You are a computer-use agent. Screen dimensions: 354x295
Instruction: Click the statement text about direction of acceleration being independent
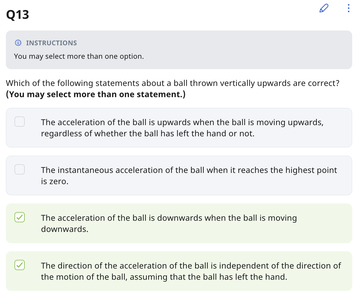pos(191,266)
